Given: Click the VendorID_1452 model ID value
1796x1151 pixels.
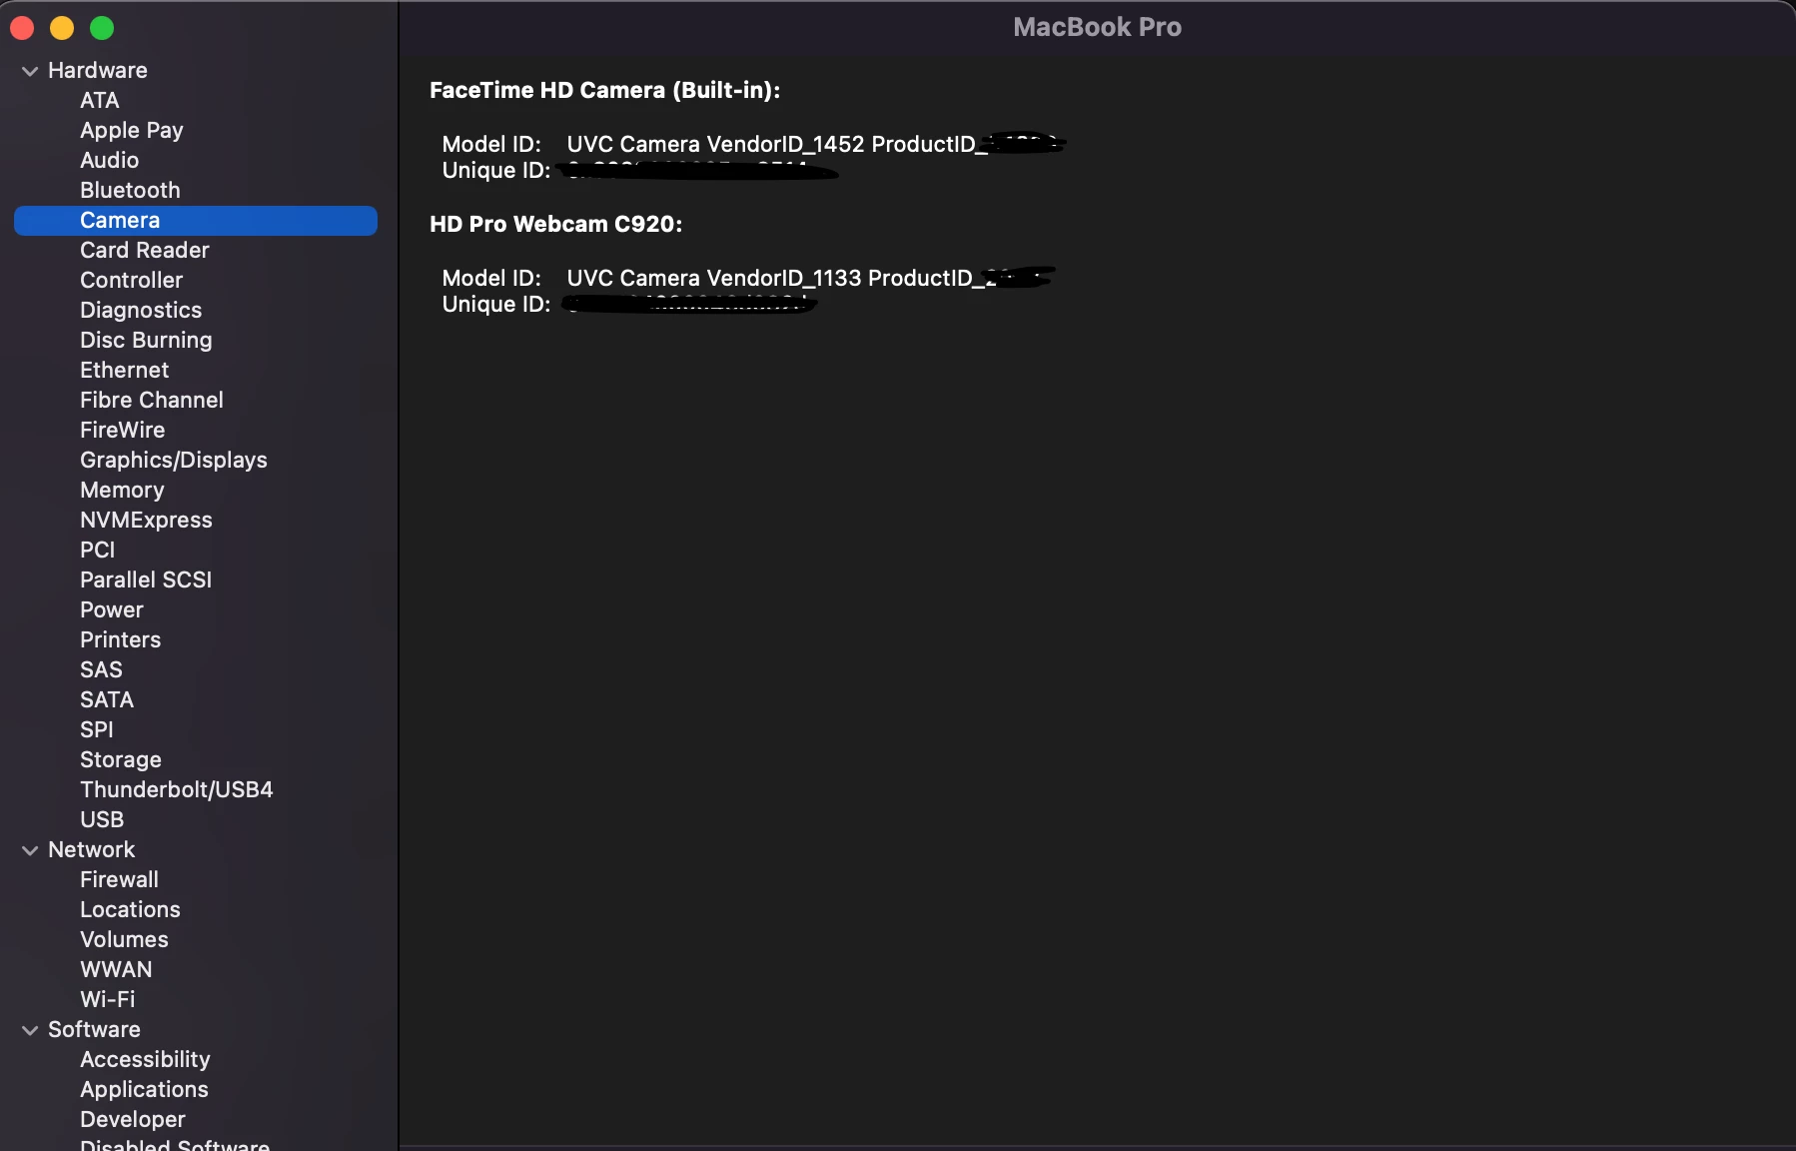Looking at the screenshot, I should [816, 145].
